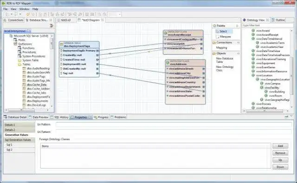Click the zoom in toolbar icon
Image resolution: width=297 pixels, height=183 pixels.
pyautogui.click(x=104, y=14)
